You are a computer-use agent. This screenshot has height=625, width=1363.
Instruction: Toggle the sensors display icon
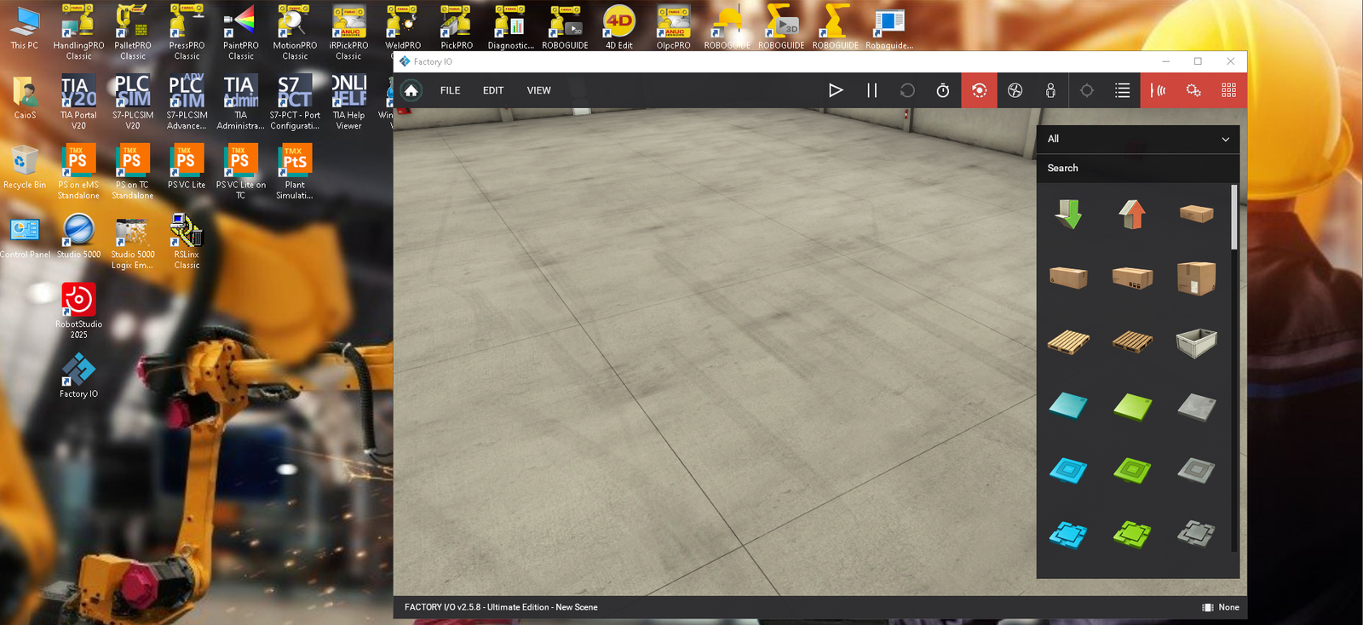(x=1158, y=90)
